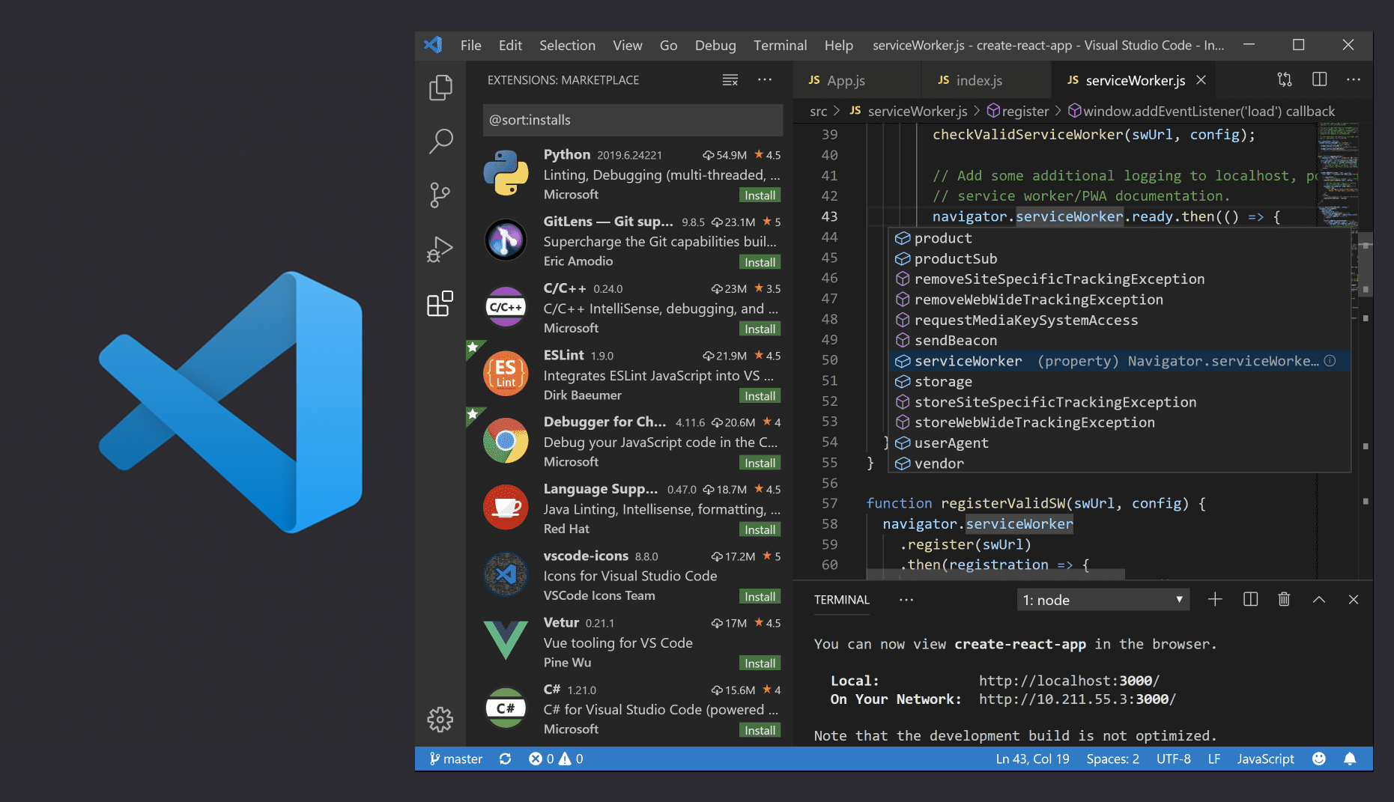Screen dimensions: 1394x802
Task: Switch to the index.js tab
Action: (986, 80)
